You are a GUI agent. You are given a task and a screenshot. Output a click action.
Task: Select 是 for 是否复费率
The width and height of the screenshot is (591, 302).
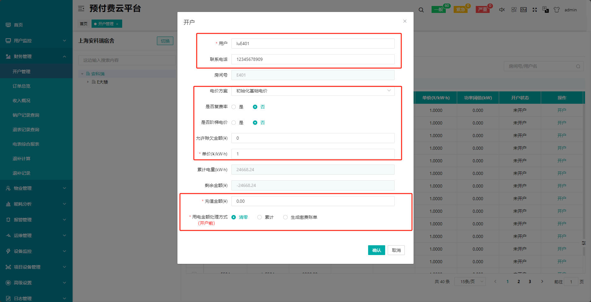(x=234, y=107)
